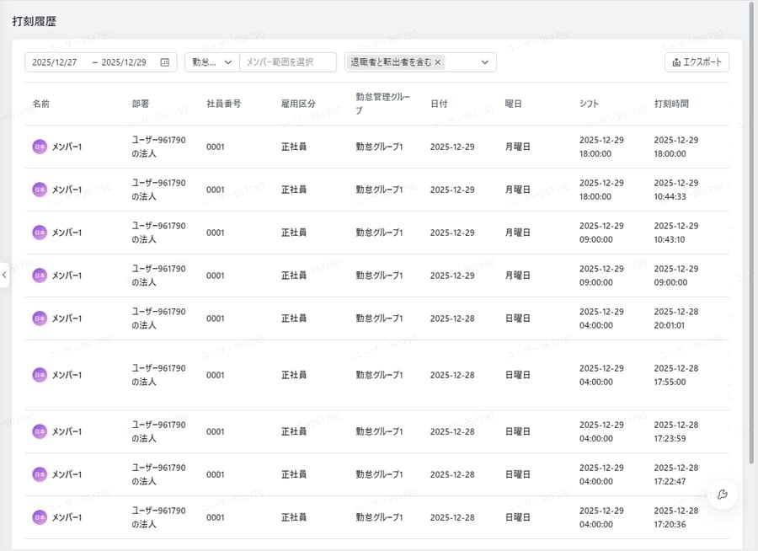Open the 勤怠 filter dropdown

pos(211,62)
